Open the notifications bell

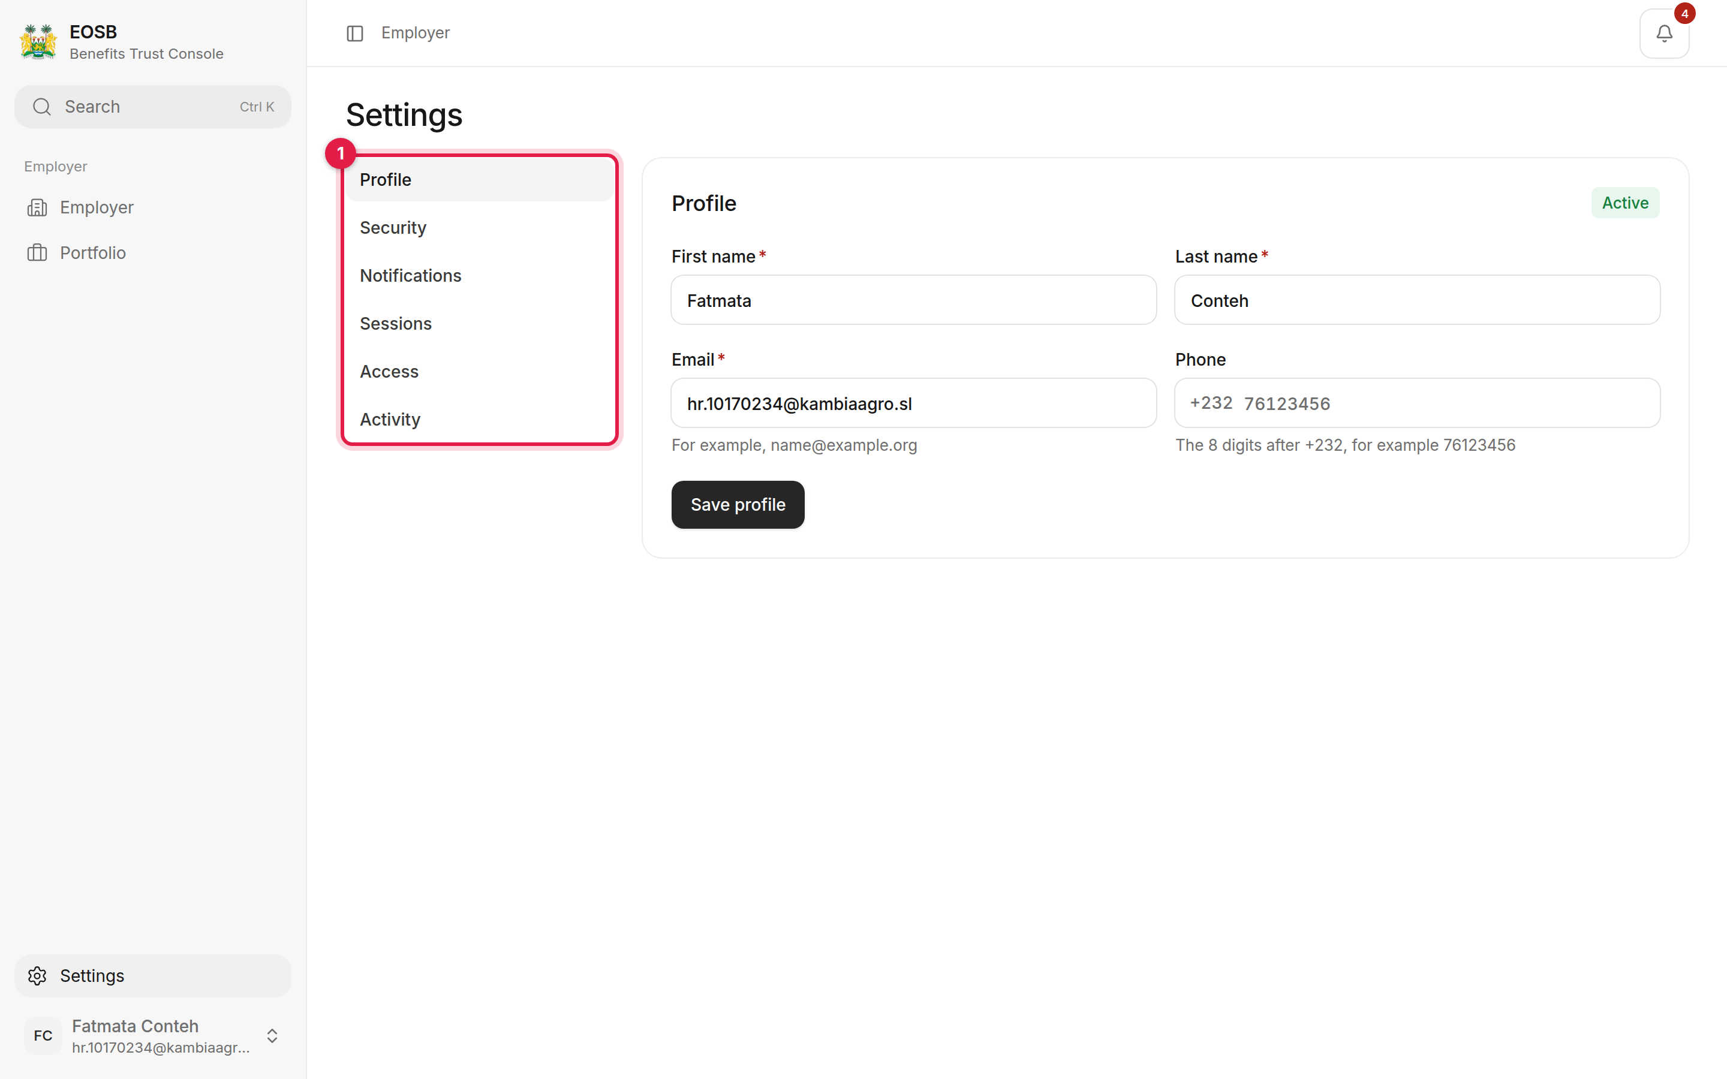coord(1663,34)
